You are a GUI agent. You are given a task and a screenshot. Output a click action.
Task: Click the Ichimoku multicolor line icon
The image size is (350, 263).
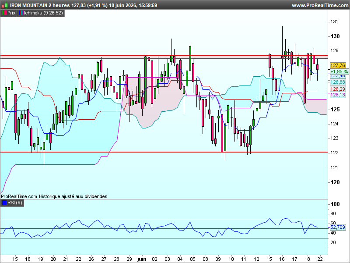tap(21, 13)
